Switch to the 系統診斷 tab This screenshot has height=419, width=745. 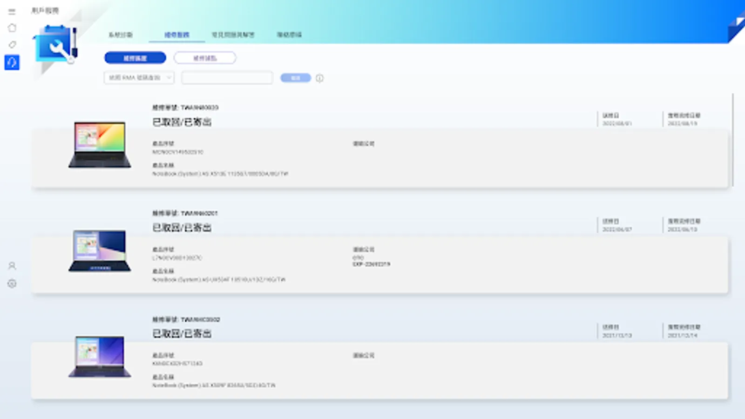coord(120,34)
